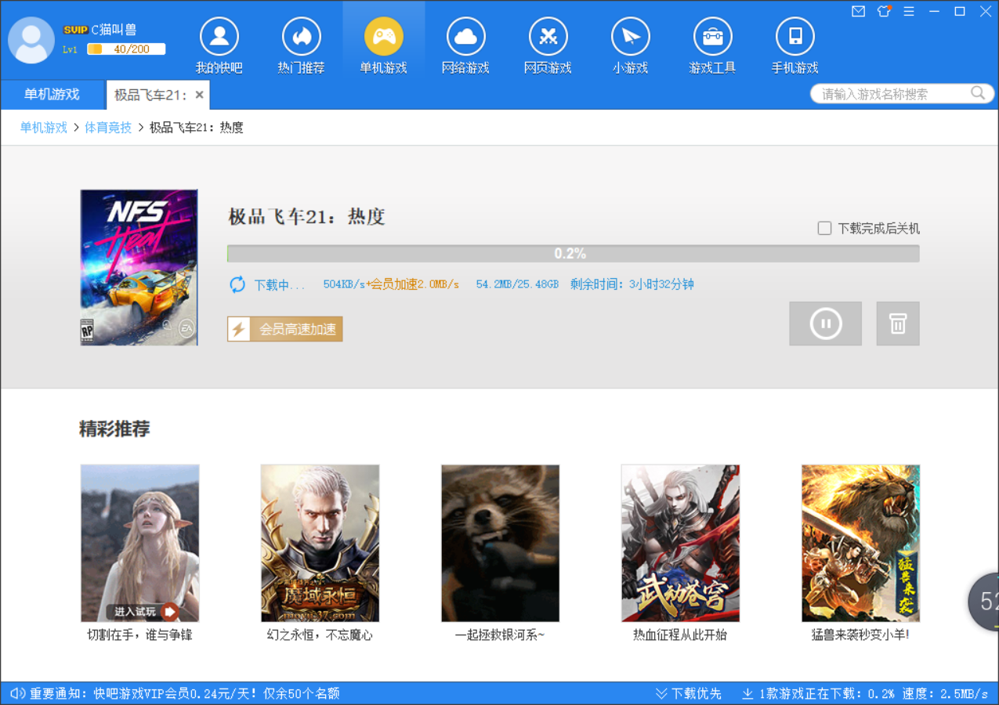Open the 游戏工具 section
The height and width of the screenshot is (705, 999).
point(712,43)
